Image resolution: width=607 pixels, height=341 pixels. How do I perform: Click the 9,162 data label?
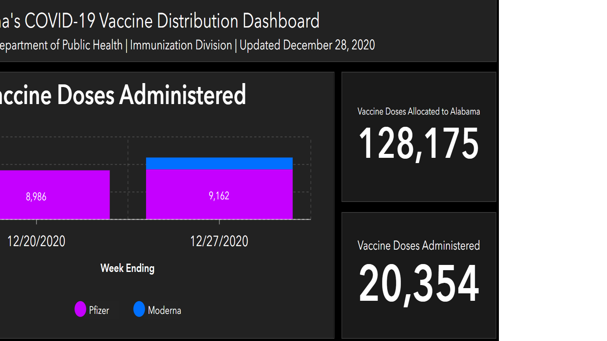[x=219, y=196]
